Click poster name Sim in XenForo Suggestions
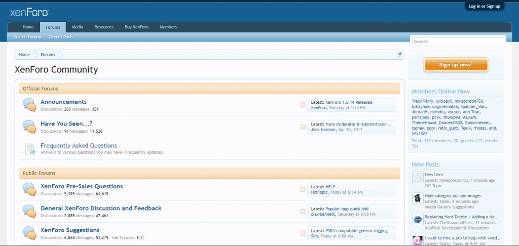Screen dimensions: 519x246 (314, 236)
